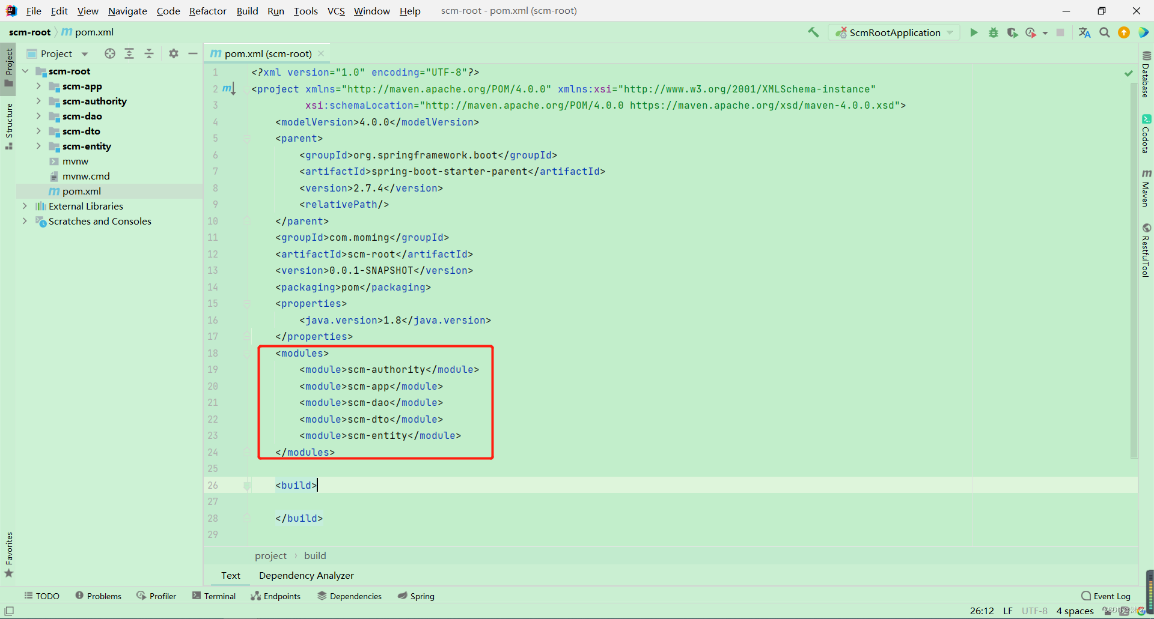
Task: Close the pom.xml (scm-root) editor tab
Action: [x=321, y=53]
